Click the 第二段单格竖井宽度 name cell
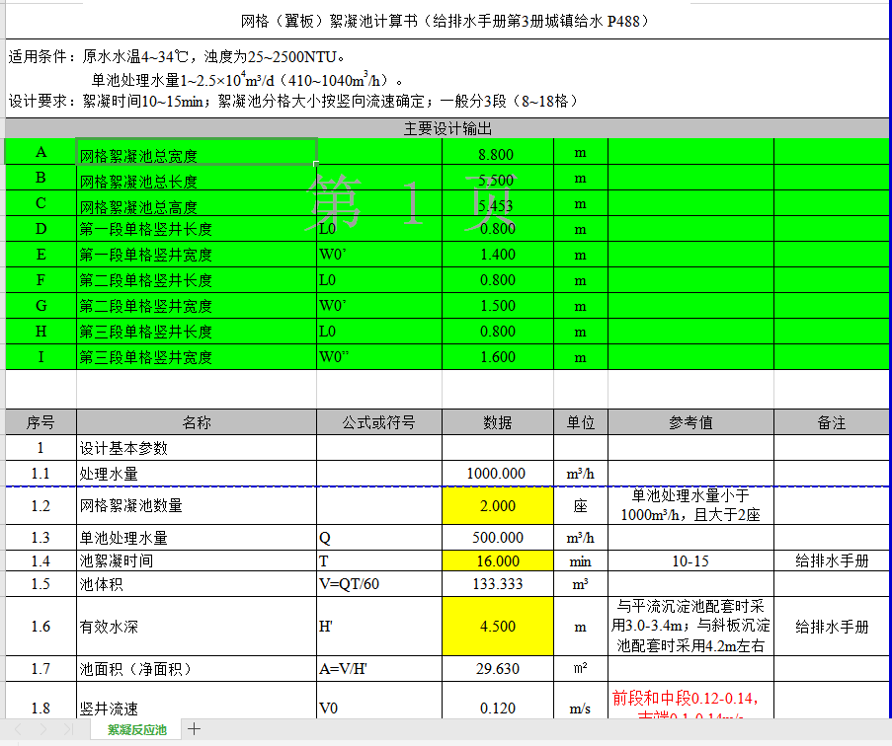The height and width of the screenshot is (746, 892). click(197, 306)
